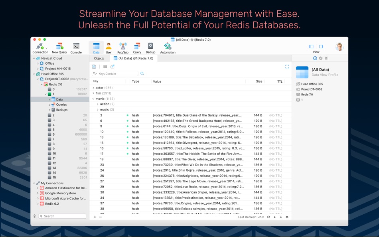Viewport: 379px width, 237px height.
Task: Toggle the left sidebar view icon
Action: 311,46
